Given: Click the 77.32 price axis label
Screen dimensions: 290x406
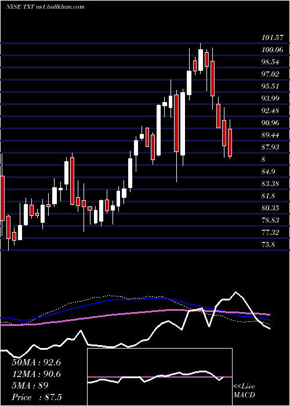Looking at the screenshot, I should click(x=270, y=232).
